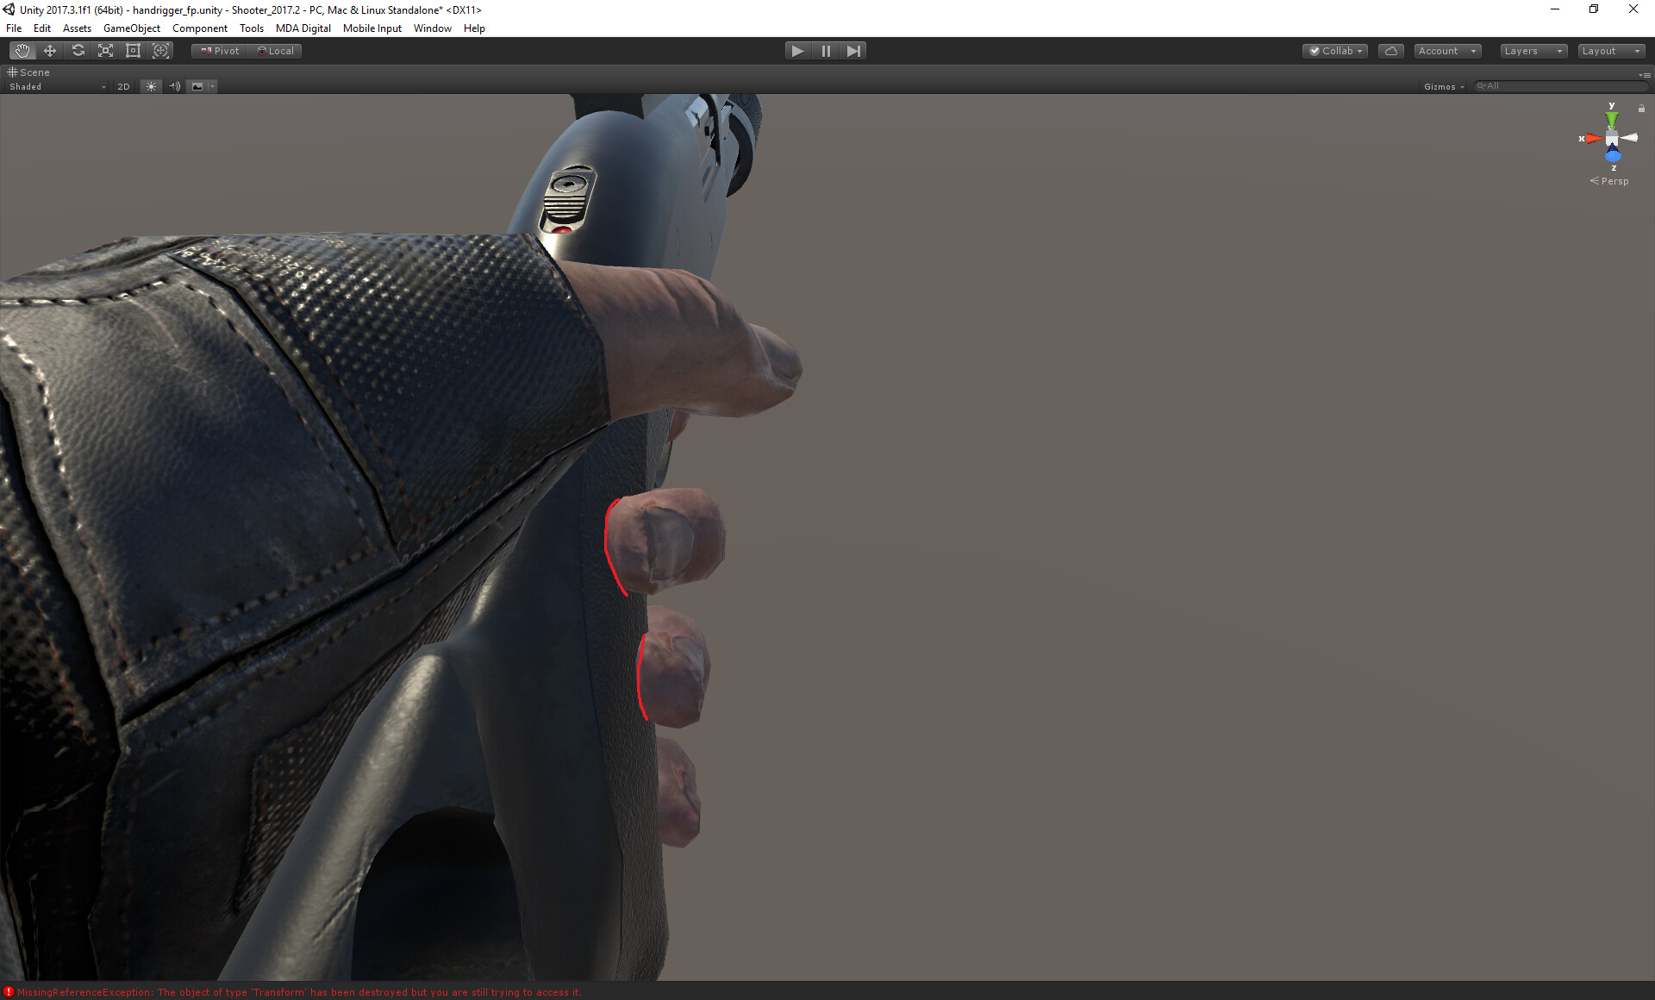Viewport: 1655px width, 1000px height.
Task: Toggle scene lighting
Action: [x=151, y=86]
